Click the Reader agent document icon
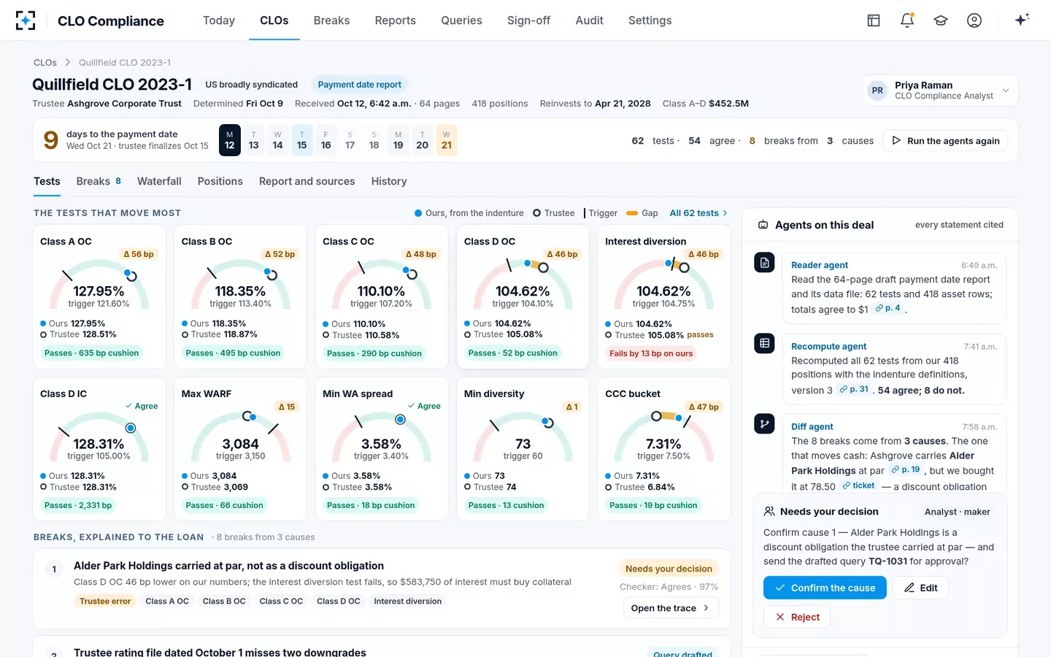The image size is (1051, 657). point(764,263)
